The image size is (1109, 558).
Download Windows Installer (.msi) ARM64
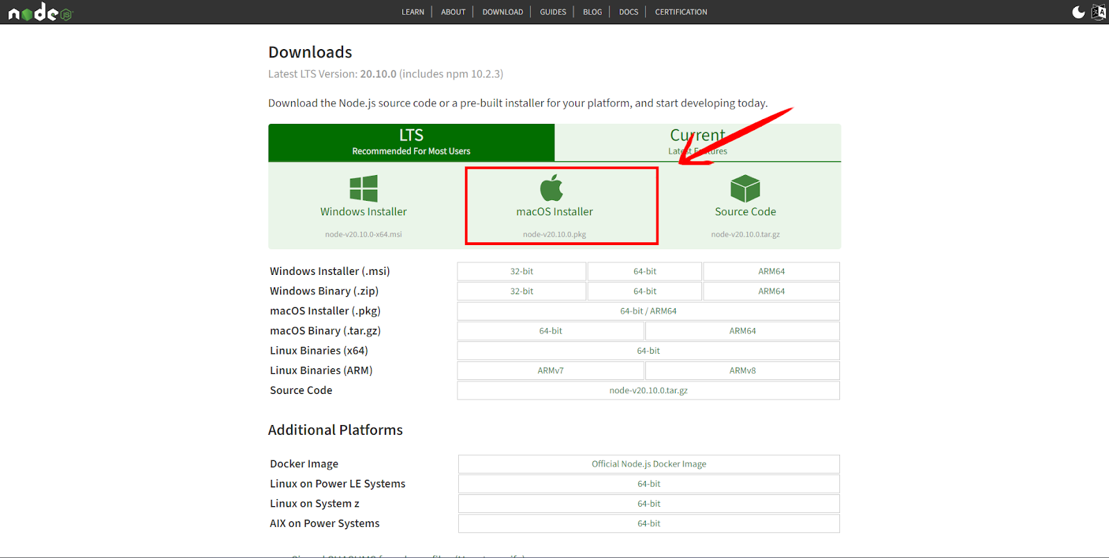[x=771, y=271]
